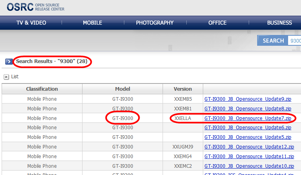The width and height of the screenshot is (301, 175).
Task: Click the Classification column header
Action: point(42,89)
